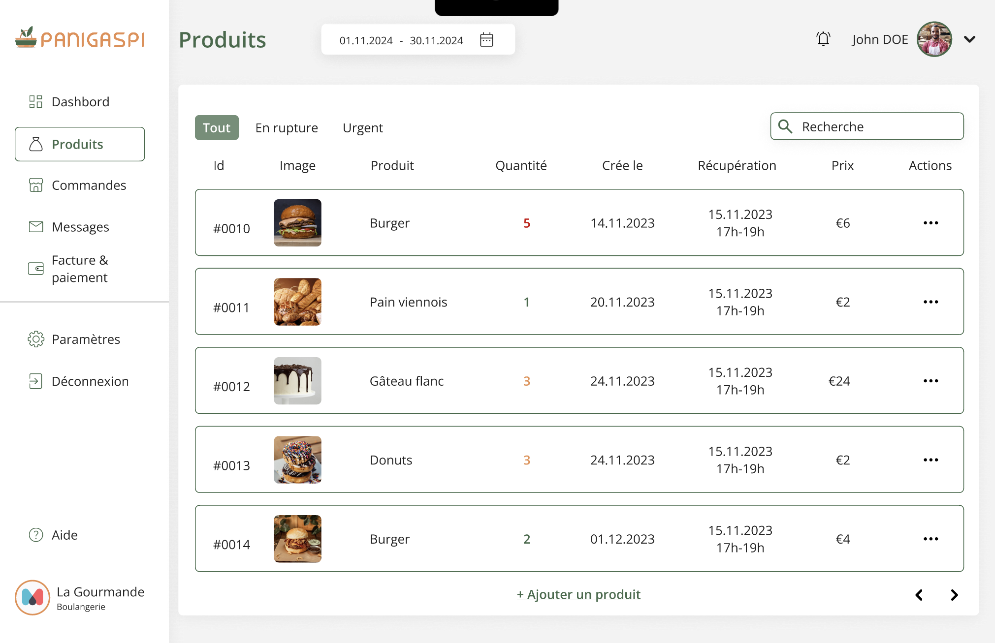Click the Recherche search field
The image size is (995, 643).
tap(867, 126)
